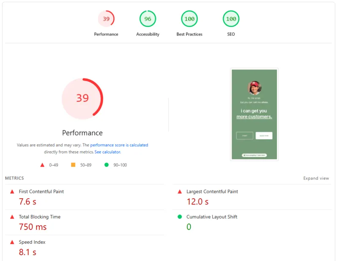Open the Best Practices score circle
The width and height of the screenshot is (338, 261).
189,19
